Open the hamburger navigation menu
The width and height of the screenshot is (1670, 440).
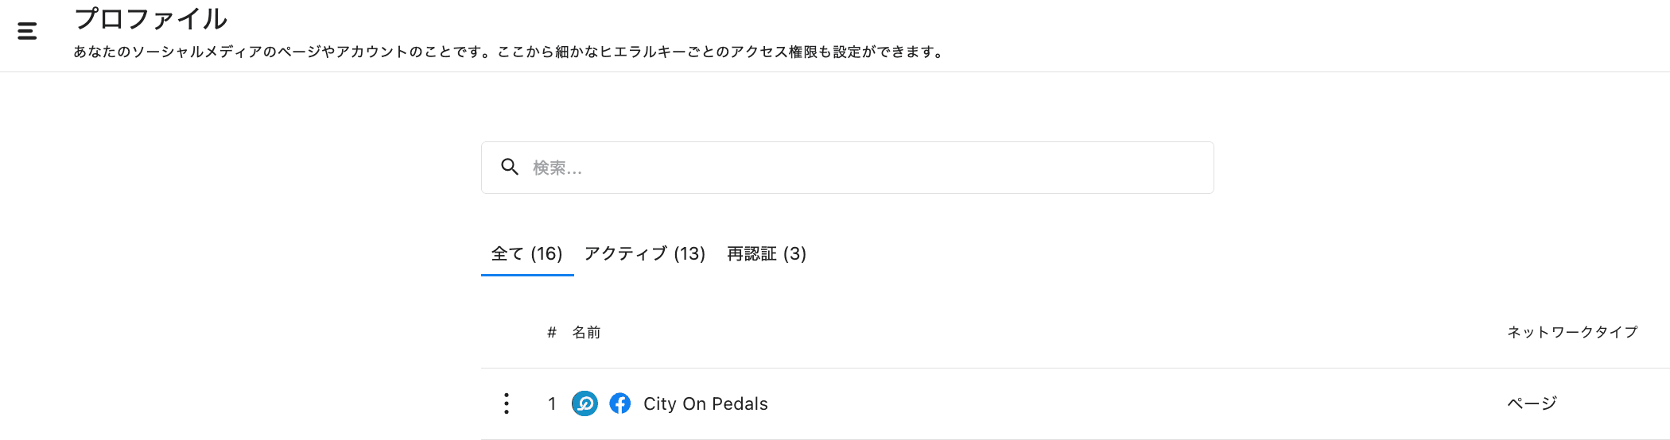[27, 31]
